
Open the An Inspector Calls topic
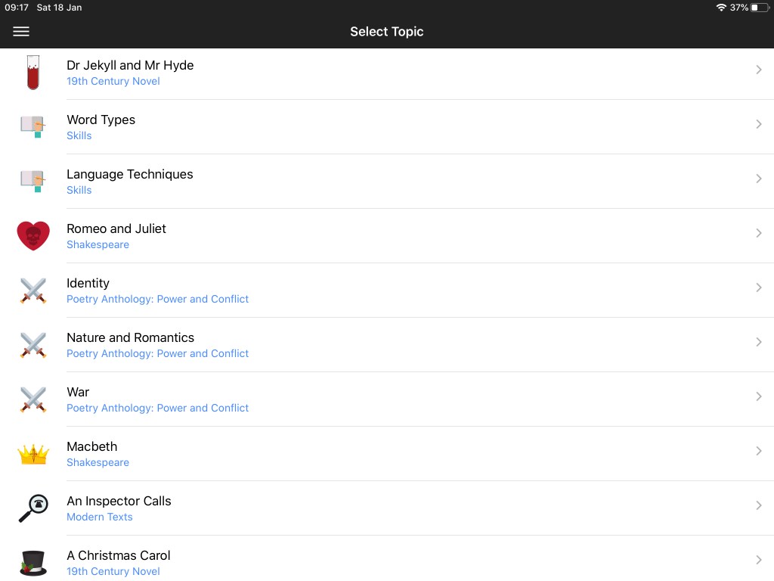[119, 501]
